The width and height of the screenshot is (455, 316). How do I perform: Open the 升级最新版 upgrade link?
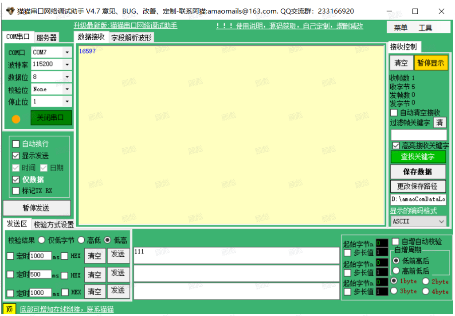tap(125, 26)
